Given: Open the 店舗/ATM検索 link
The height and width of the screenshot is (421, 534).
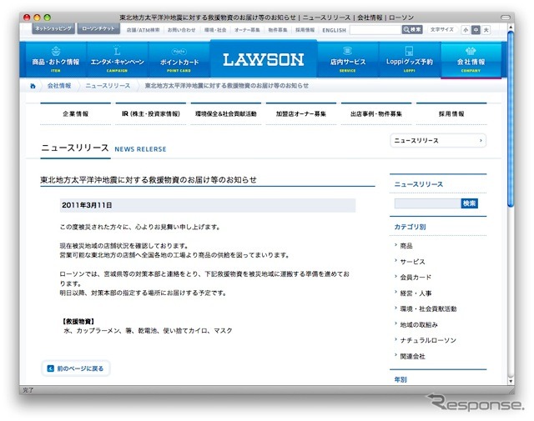Looking at the screenshot, I should tap(143, 30).
